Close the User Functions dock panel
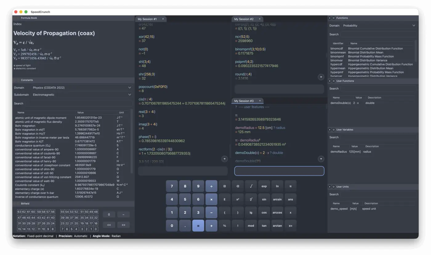The width and height of the screenshot is (431, 255). [x=330, y=81]
